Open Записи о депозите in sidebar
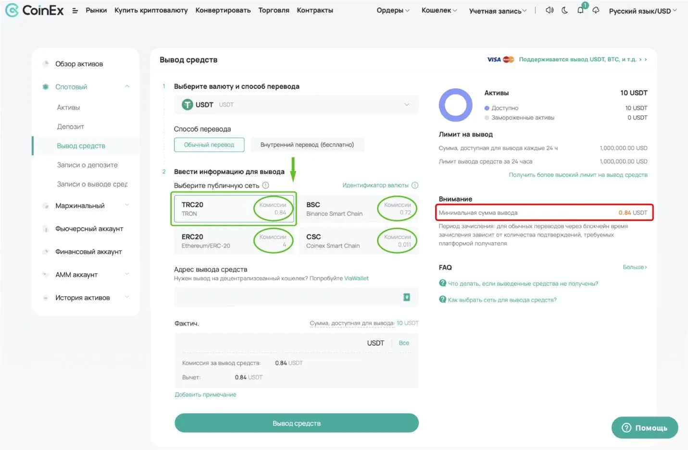688x450 pixels. click(87, 165)
